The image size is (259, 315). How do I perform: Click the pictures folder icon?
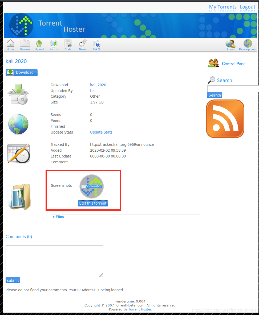[19, 197]
